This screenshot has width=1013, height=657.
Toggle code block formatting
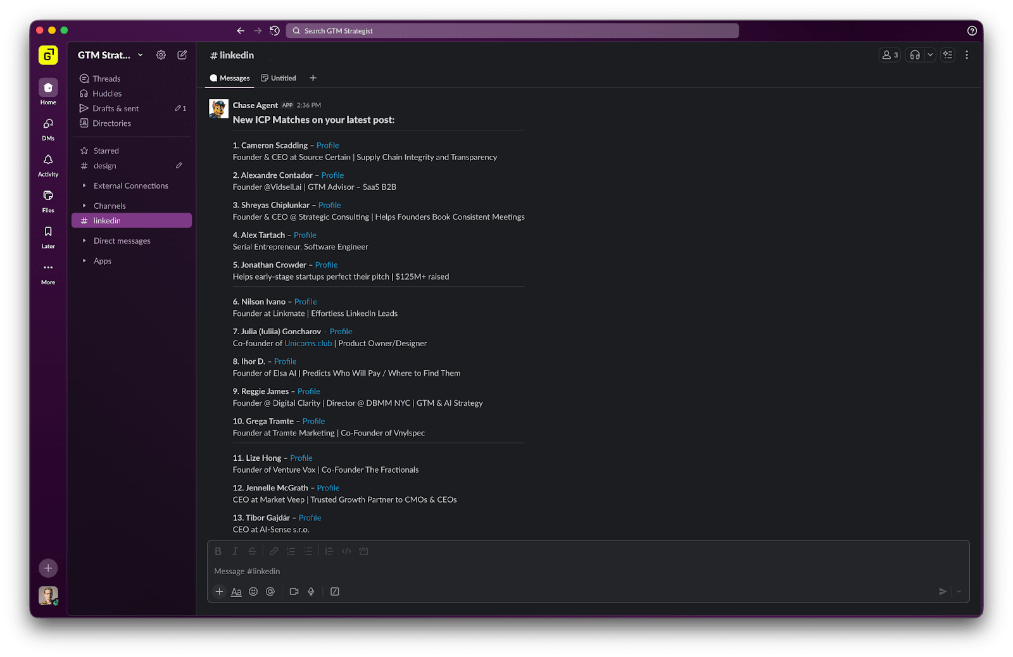tap(363, 551)
